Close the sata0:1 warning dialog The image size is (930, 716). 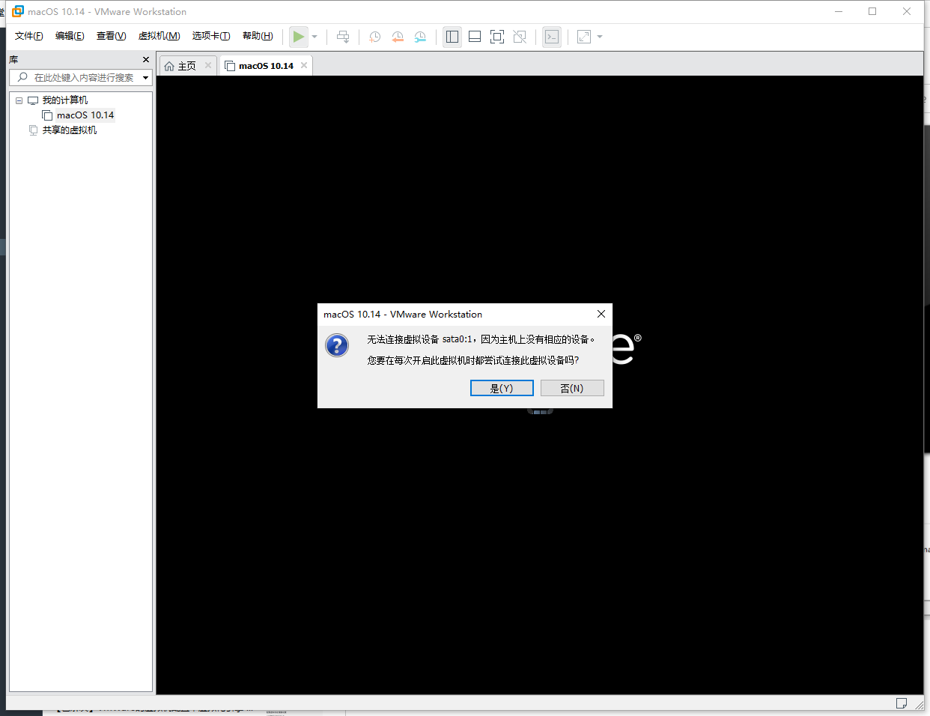point(601,314)
